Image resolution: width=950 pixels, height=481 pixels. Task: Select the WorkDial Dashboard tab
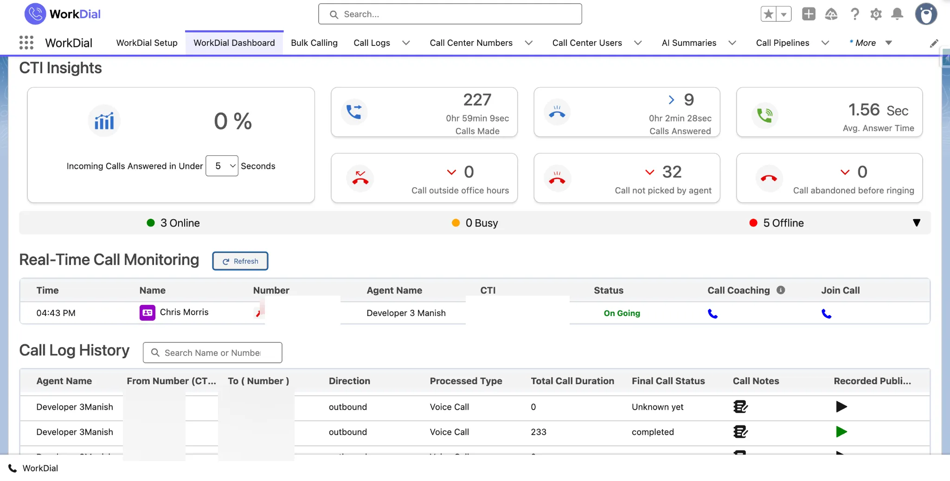pyautogui.click(x=234, y=43)
